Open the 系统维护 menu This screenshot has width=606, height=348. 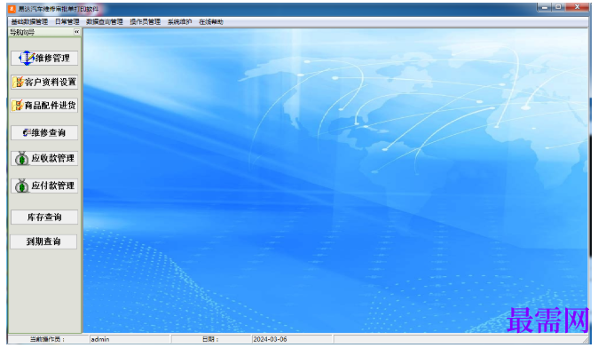[x=179, y=22]
